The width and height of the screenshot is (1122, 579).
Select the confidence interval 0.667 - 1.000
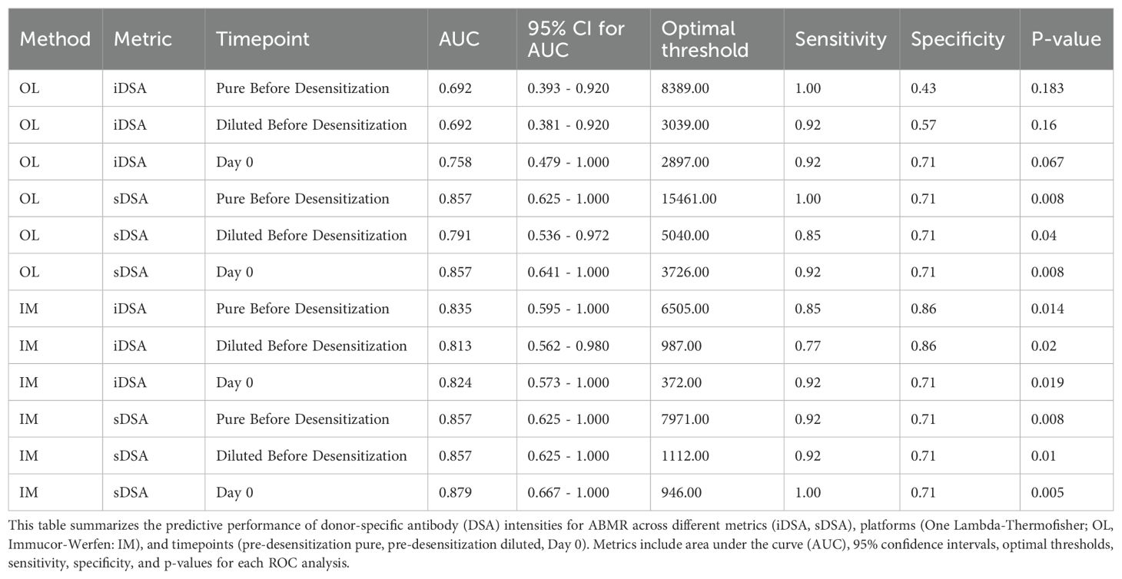pos(568,493)
